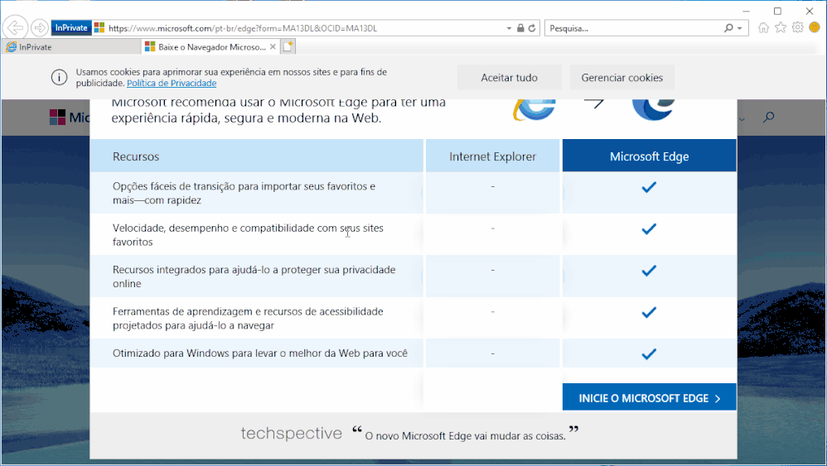Click the search magnifier in Pesquisa box
The height and width of the screenshot is (466, 827).
[728, 28]
